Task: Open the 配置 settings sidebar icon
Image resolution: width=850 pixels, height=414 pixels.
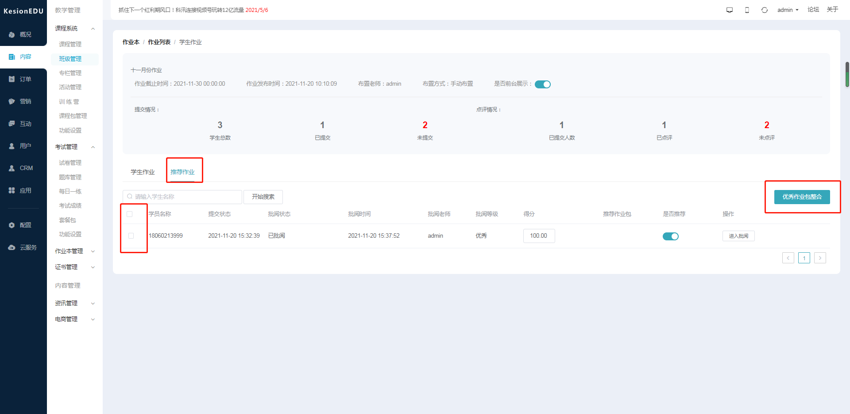Action: click(x=12, y=225)
